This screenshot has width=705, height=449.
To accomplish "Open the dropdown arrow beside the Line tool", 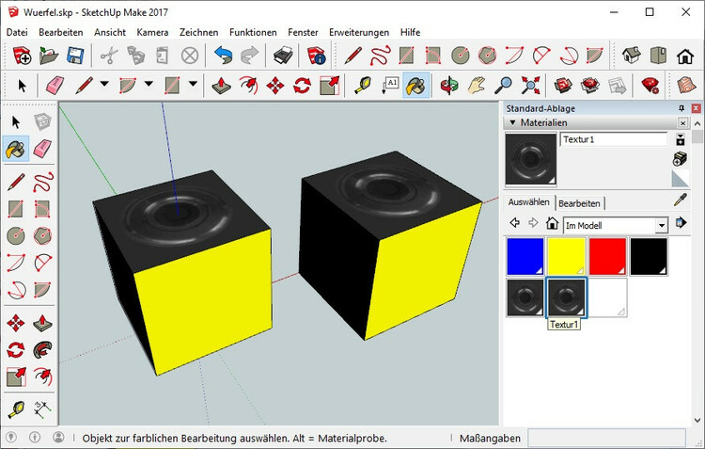I will click(x=103, y=86).
